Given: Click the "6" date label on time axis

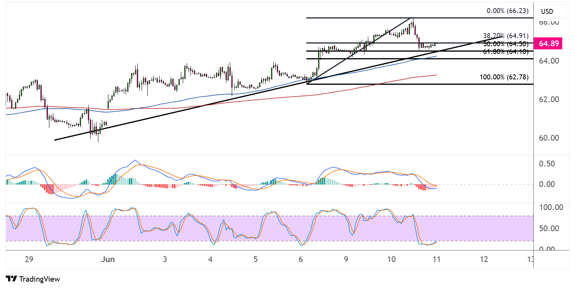Looking at the screenshot, I should 301,259.
